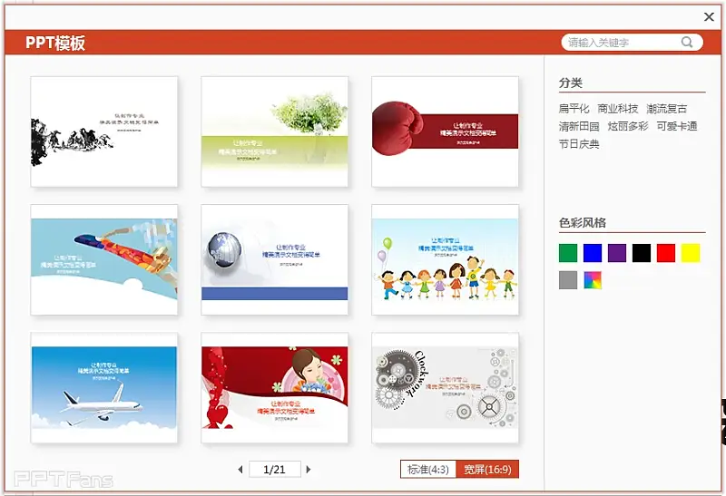Screen dimensions: 726x496
Task: Pick the yellow color style swatch
Action: [691, 253]
